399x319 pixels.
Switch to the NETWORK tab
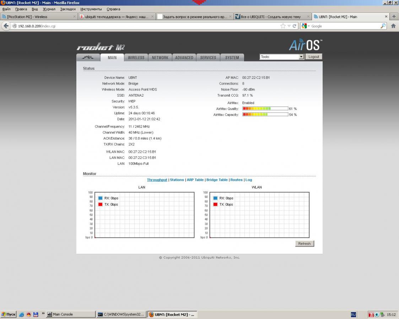[x=160, y=58]
